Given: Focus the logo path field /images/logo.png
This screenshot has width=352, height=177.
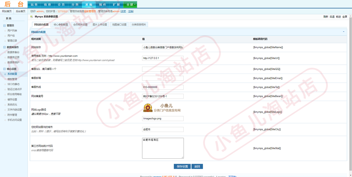Looking at the screenshot, I should pos(163,119).
